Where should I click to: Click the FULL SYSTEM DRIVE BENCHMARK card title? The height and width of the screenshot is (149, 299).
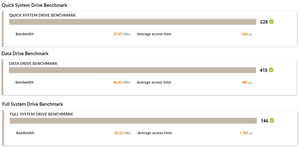click(41, 114)
